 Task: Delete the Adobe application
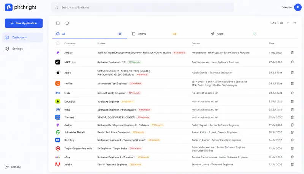[x=292, y=164]
